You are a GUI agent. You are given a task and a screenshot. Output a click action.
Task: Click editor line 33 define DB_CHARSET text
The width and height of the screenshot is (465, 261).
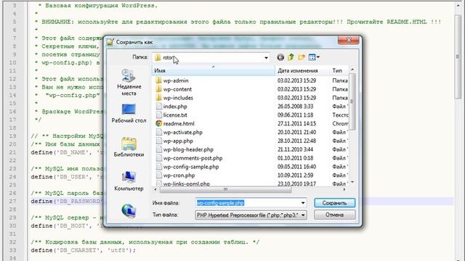coord(83,250)
